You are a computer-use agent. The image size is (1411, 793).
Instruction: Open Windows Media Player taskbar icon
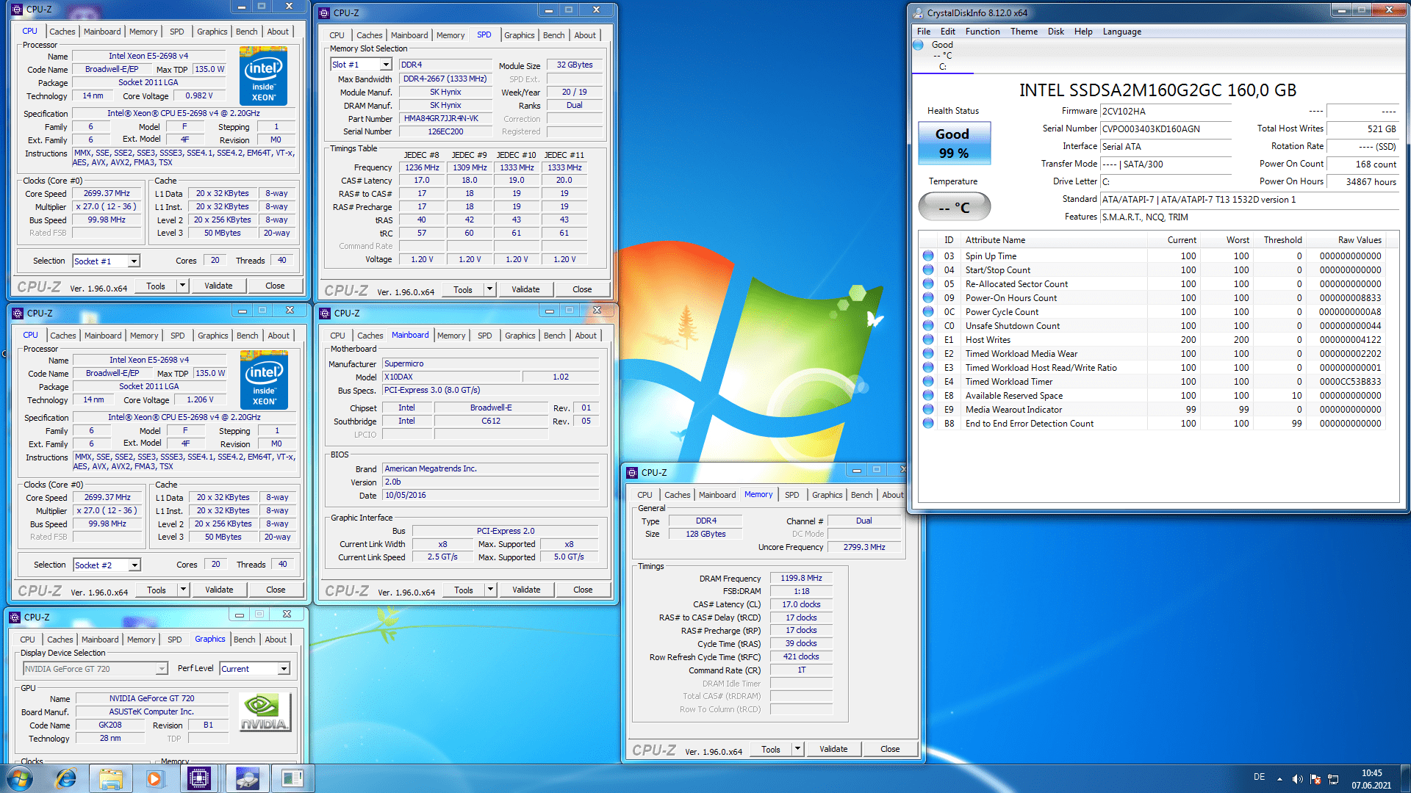tap(154, 778)
